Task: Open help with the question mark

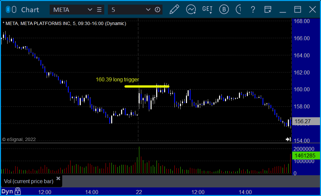Action: coord(253,10)
